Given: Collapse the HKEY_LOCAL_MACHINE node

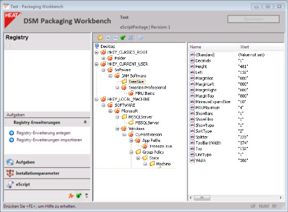Looking at the screenshot, I should [96, 100].
